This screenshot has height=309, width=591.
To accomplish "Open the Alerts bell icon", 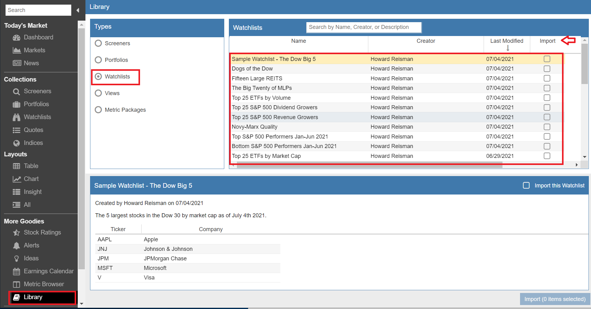I will [x=16, y=246].
